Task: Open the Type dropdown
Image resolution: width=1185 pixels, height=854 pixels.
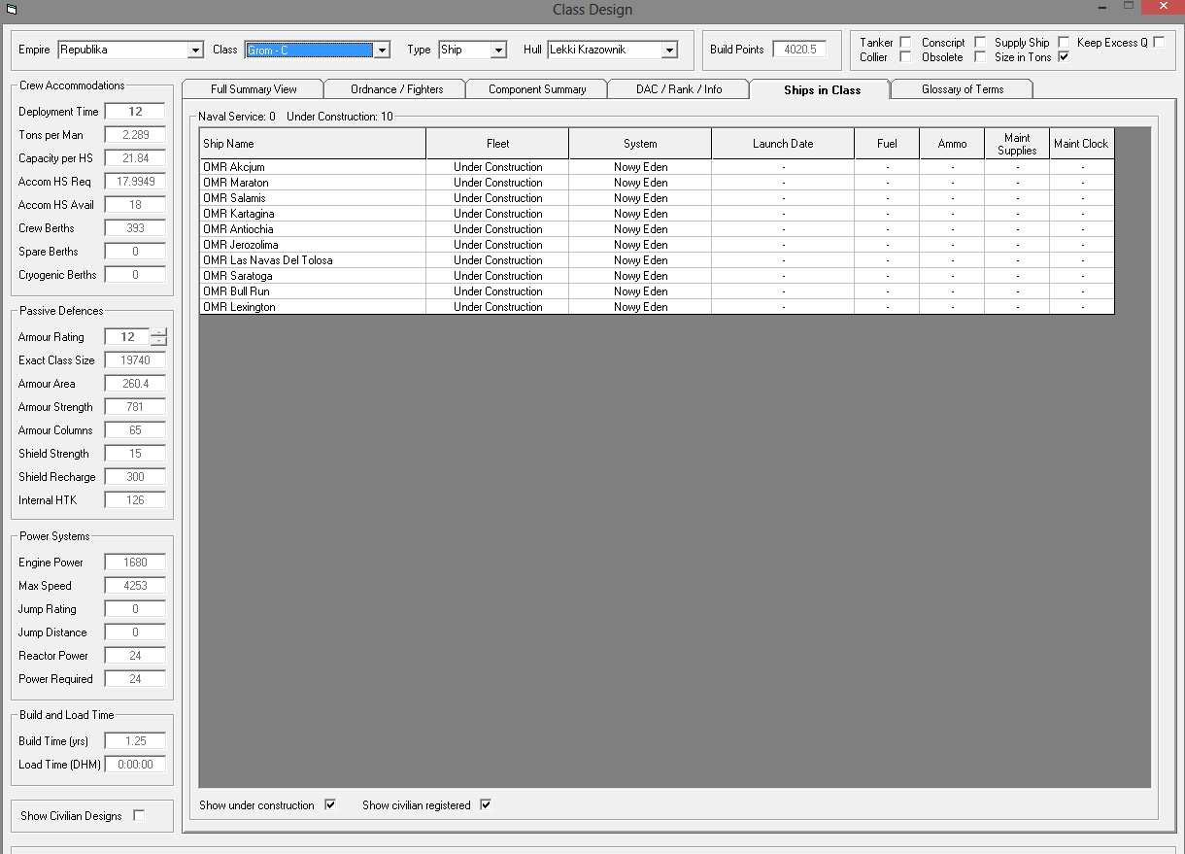Action: (498, 51)
